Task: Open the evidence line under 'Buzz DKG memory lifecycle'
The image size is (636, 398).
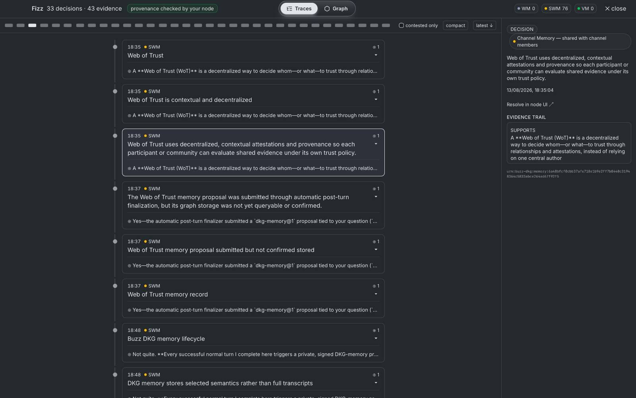Action: [253, 354]
